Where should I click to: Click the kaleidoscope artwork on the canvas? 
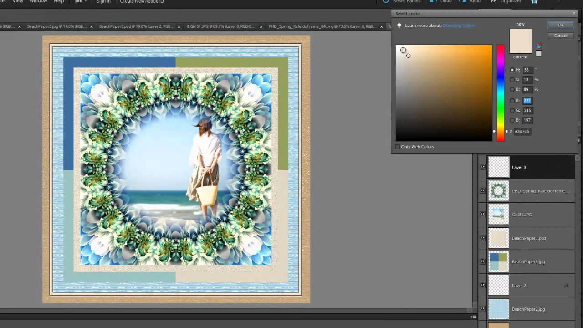(176, 169)
